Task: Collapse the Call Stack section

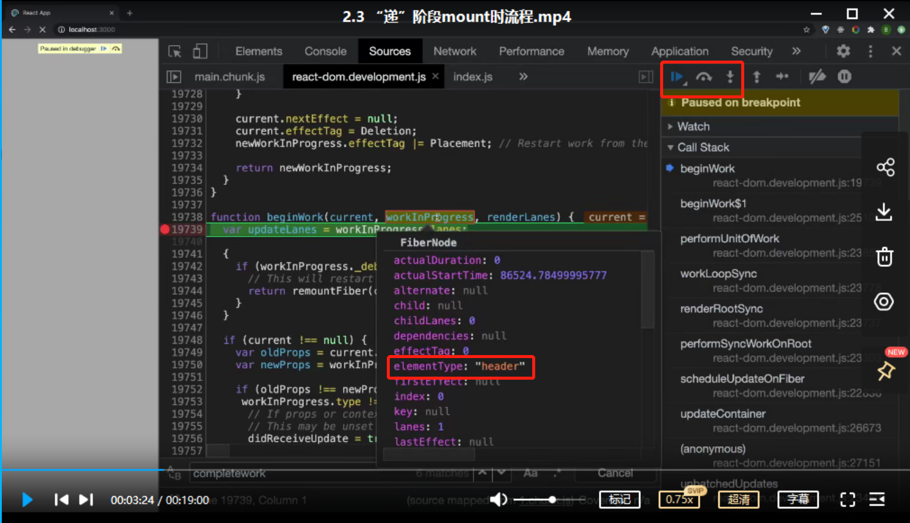Action: click(x=703, y=148)
